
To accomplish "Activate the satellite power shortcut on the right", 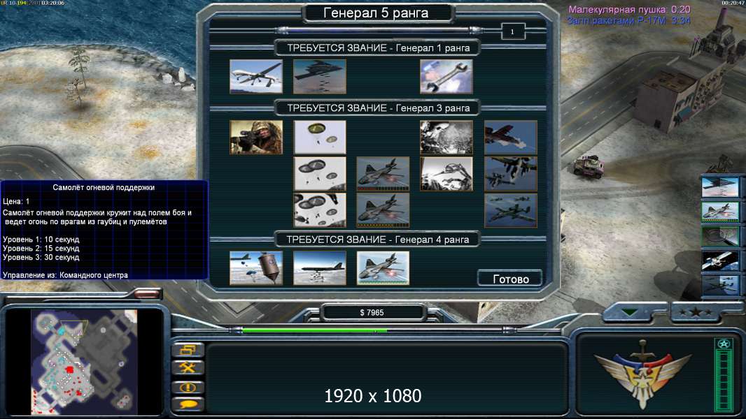I will point(720,260).
